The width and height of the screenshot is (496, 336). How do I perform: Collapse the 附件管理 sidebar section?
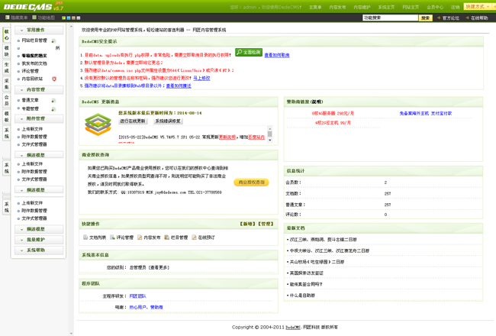[x=39, y=119]
